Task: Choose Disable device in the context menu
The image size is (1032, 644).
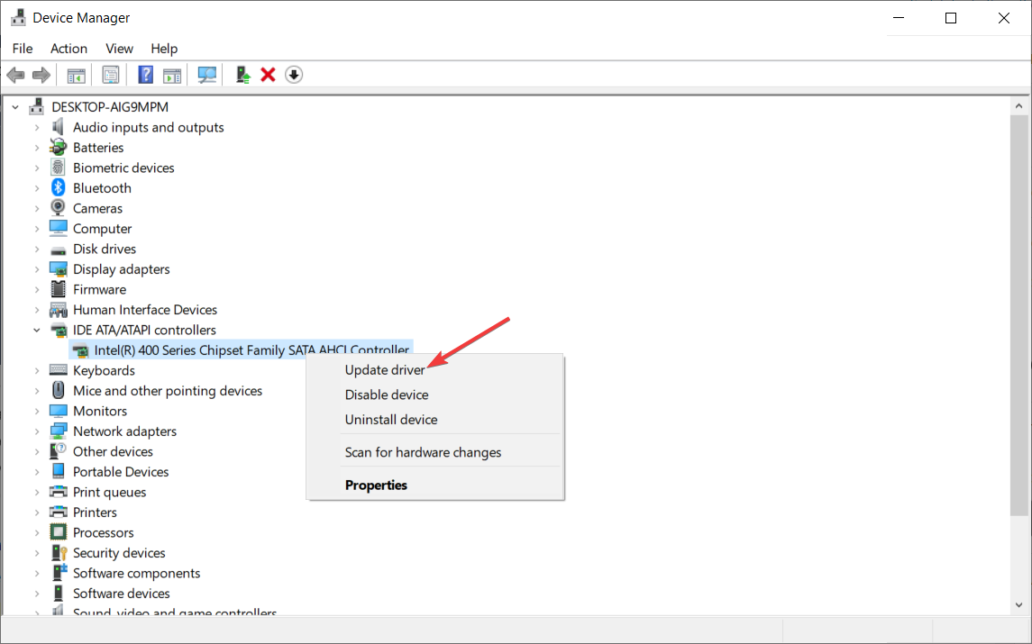Action: coord(435,395)
